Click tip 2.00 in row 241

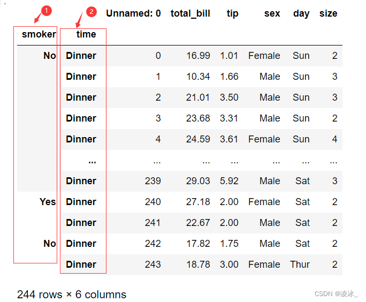pyautogui.click(x=229, y=223)
